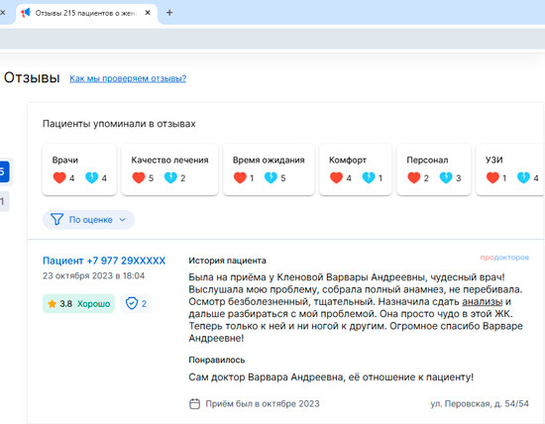This screenshot has width=545, height=424.
Task: Click the calendar icon near Приём был
Action: [x=194, y=404]
